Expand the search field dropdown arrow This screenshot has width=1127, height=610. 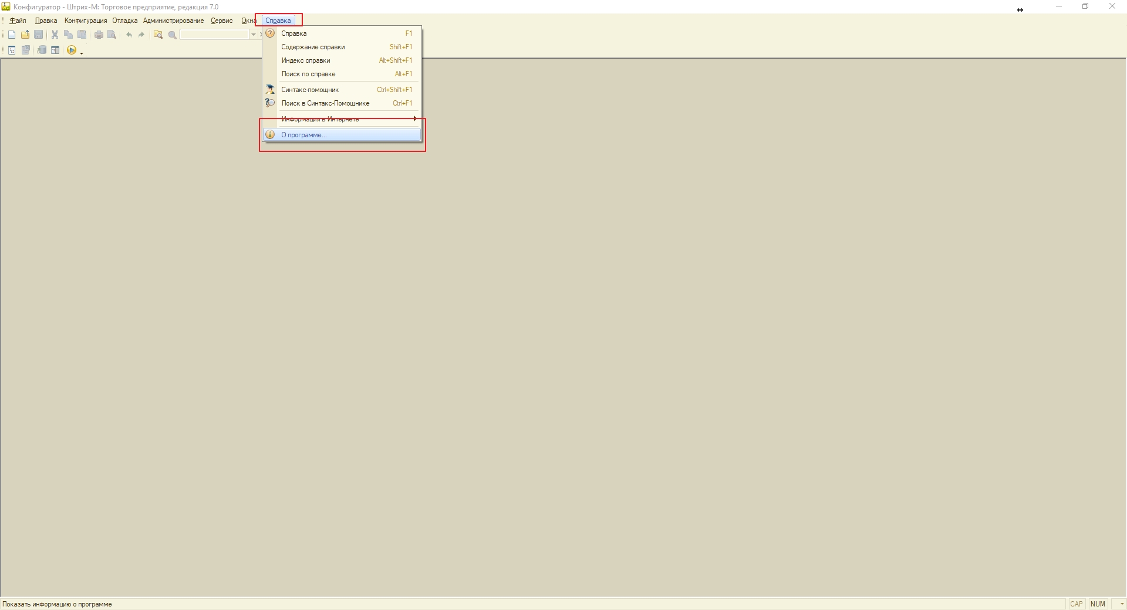(254, 35)
